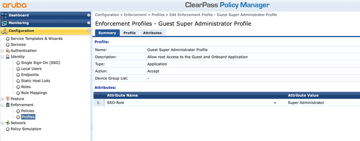This screenshot has height=141, width=360.
Task: Open the Services page
Action: coord(18,44)
